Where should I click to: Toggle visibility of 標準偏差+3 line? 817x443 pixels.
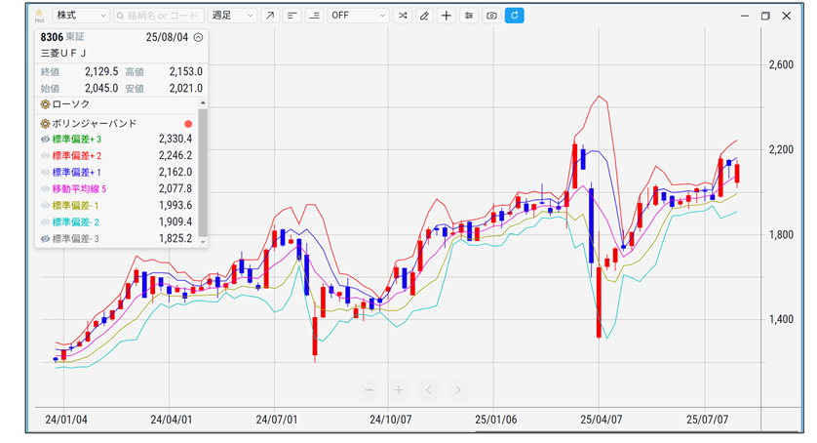click(45, 140)
